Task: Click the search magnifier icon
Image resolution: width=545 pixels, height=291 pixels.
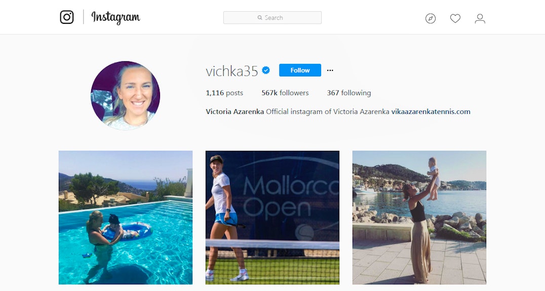Action: click(x=260, y=18)
